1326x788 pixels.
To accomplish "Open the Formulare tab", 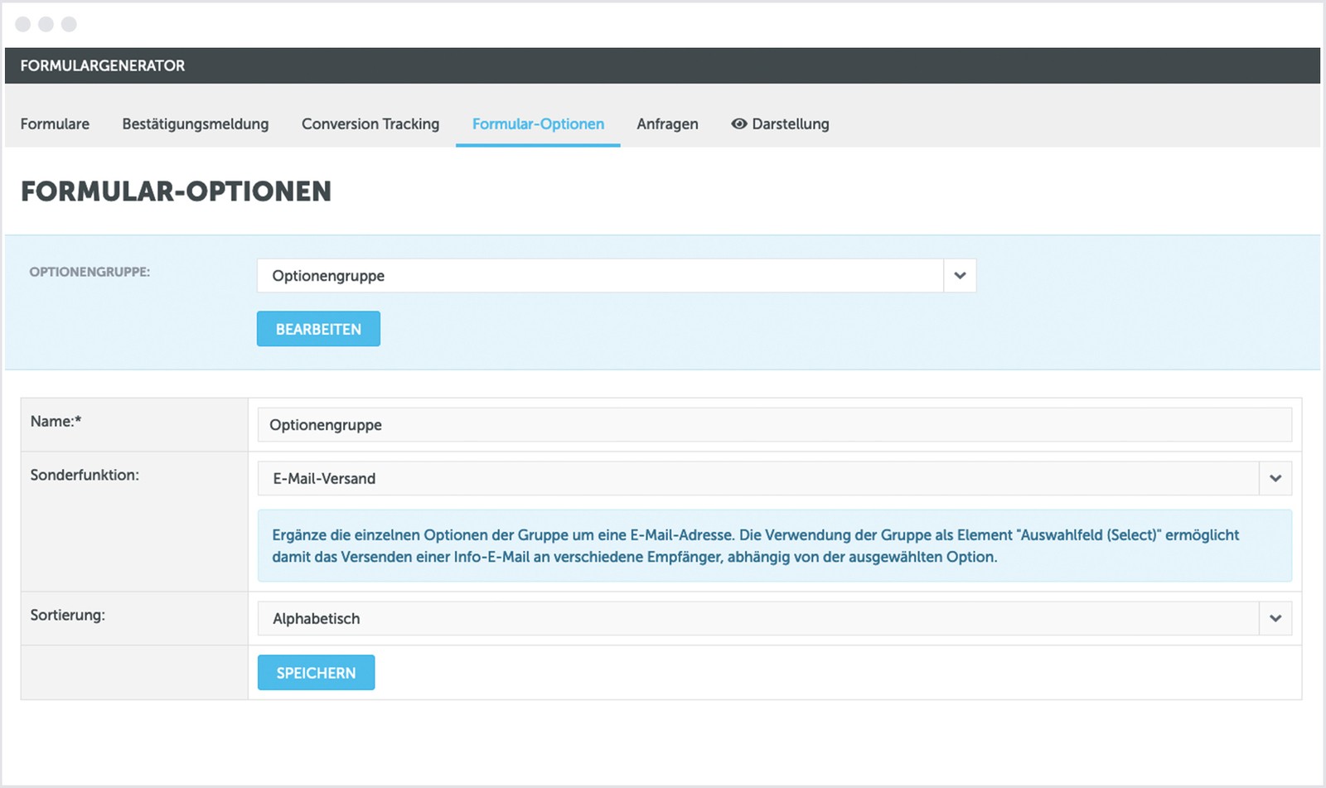I will (x=55, y=124).
